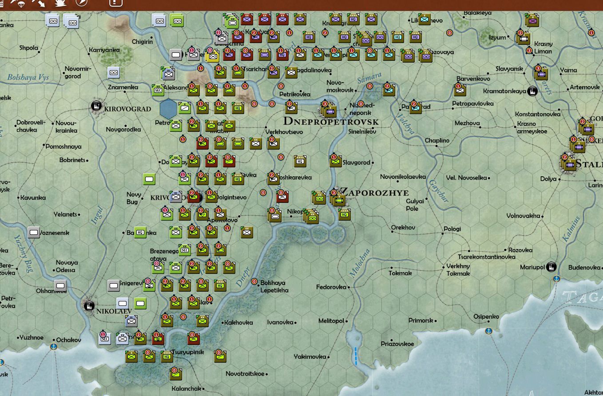Click the Kramatorskaya factory icon
Screen dimensions: 603x396
coord(532,91)
